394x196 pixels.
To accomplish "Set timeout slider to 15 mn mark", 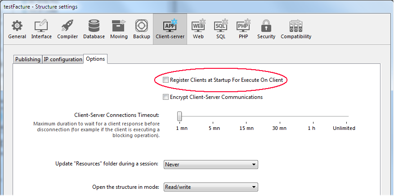I will pos(246,116).
